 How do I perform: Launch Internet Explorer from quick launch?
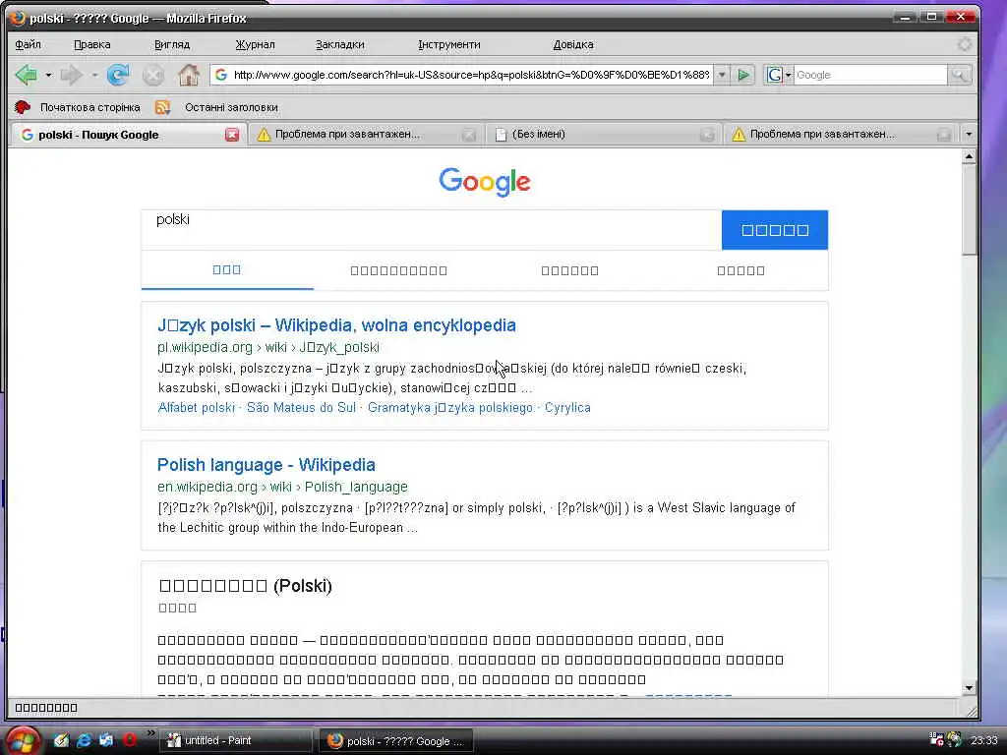click(x=85, y=740)
